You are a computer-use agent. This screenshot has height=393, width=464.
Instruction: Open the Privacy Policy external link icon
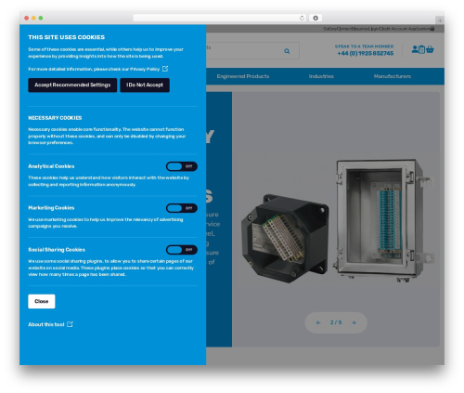point(165,69)
